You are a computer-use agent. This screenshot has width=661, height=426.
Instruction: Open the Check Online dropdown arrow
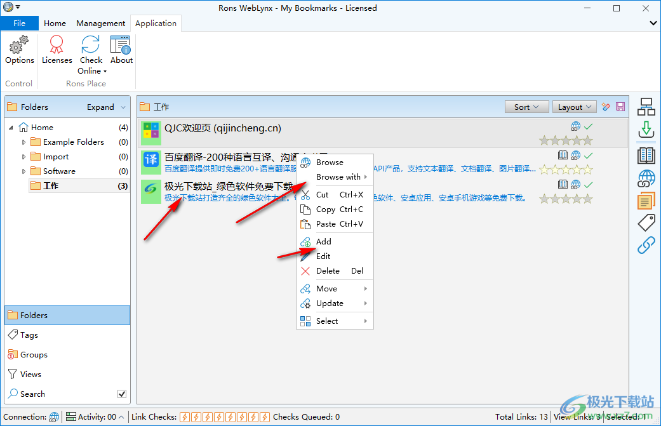[x=105, y=71]
